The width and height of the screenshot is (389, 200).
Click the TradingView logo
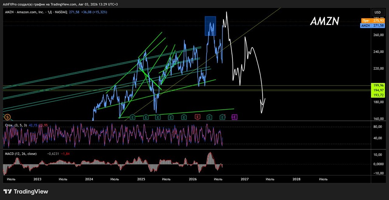point(26,191)
